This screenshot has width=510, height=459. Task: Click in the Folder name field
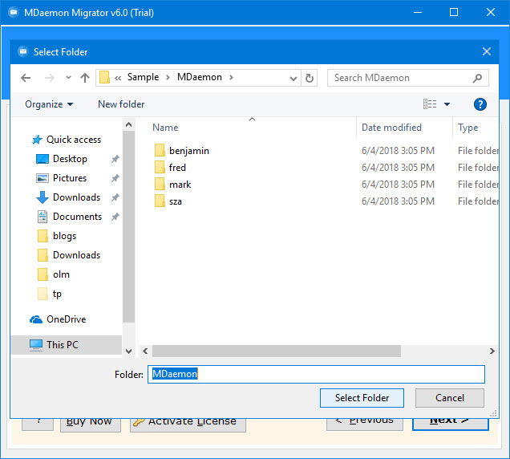(x=316, y=374)
